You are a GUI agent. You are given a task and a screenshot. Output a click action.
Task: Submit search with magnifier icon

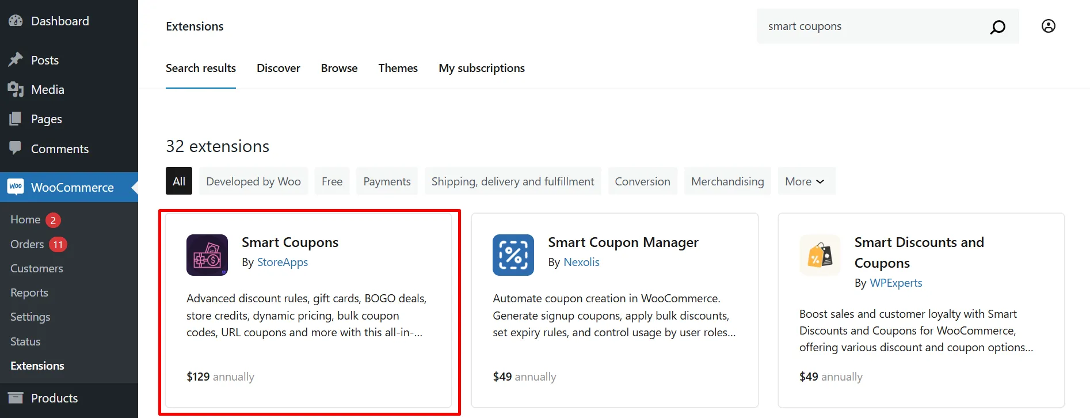(997, 26)
